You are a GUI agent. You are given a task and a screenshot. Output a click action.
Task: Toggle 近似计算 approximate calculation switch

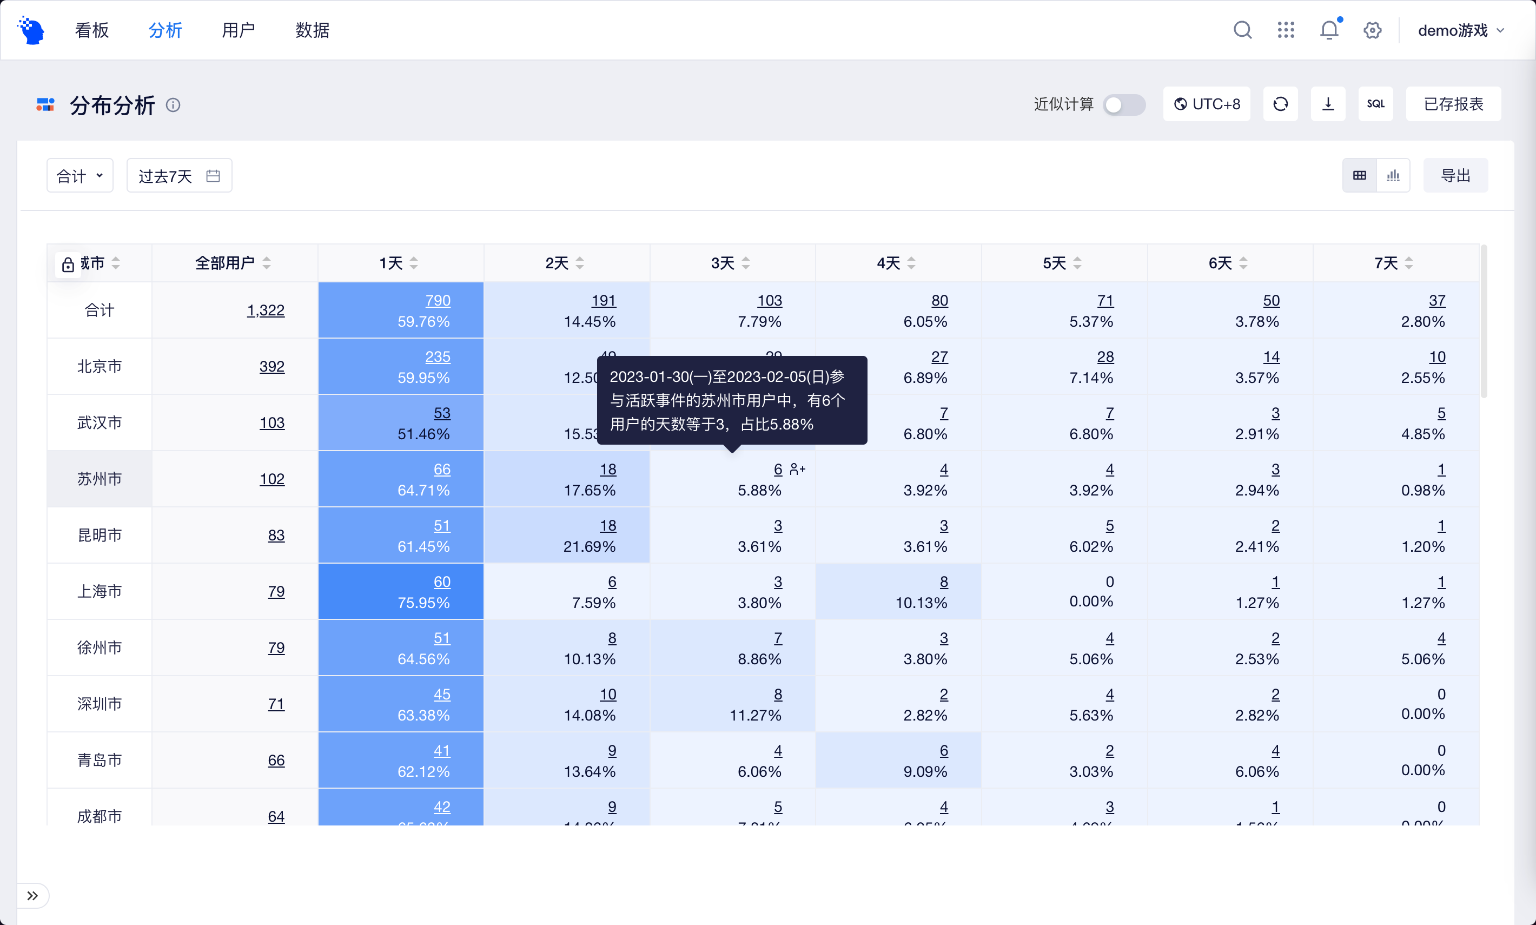1123,105
